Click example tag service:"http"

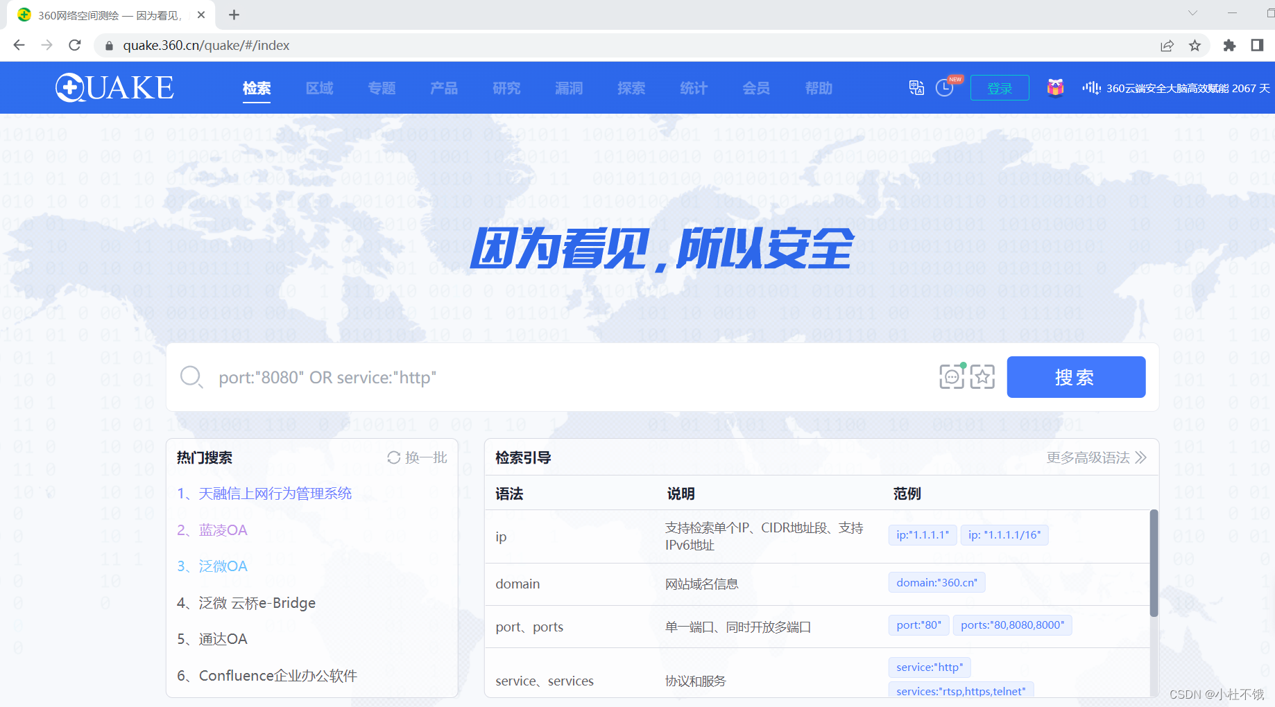click(x=930, y=667)
